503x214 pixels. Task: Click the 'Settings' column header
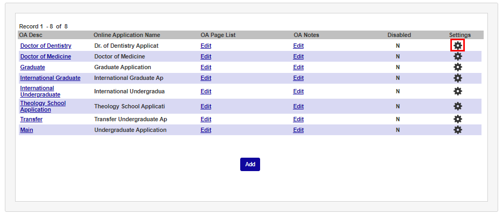coord(460,35)
